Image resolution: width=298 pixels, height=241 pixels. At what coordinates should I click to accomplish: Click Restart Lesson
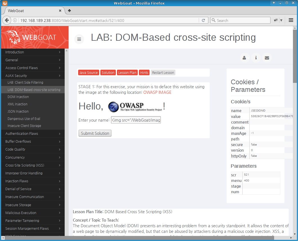point(163,72)
